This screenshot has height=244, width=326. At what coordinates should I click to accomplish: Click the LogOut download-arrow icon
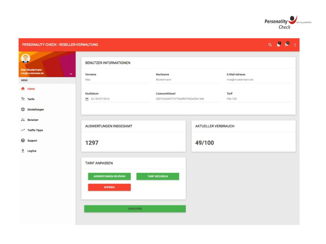[x=23, y=151]
